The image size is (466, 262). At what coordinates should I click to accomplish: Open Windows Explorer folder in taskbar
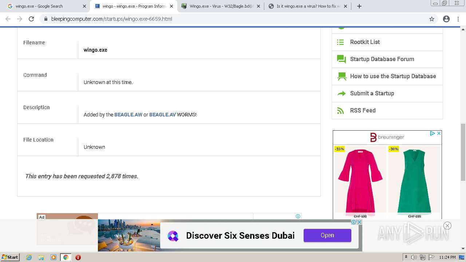41,257
